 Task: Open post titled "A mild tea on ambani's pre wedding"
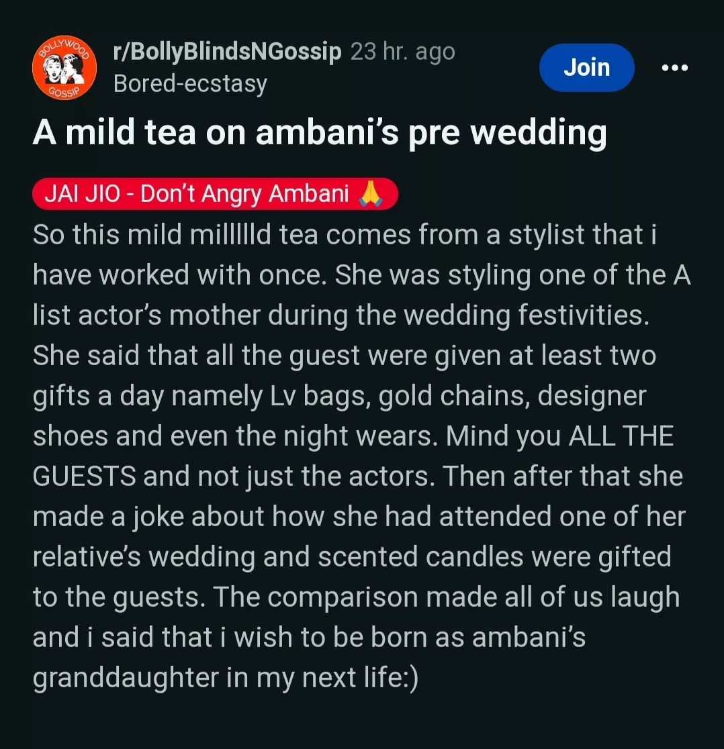point(320,133)
